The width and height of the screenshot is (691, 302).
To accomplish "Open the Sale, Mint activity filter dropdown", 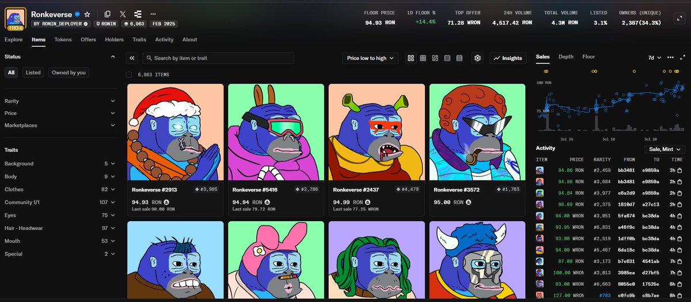I will [665, 149].
